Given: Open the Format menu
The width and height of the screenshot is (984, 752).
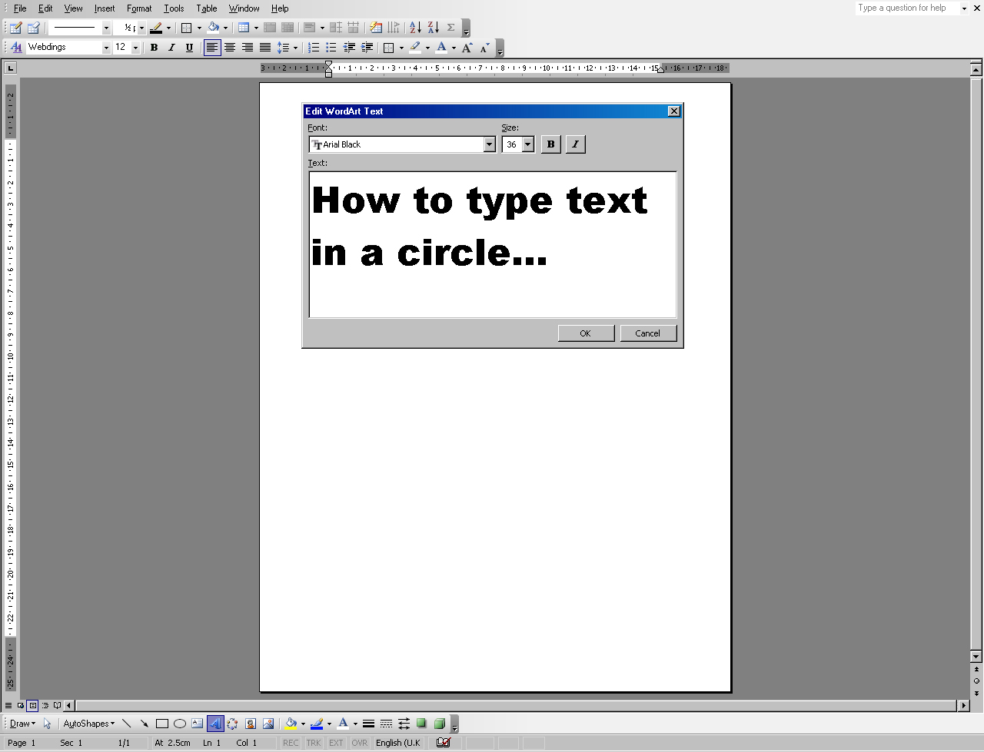Looking at the screenshot, I should click(x=139, y=8).
